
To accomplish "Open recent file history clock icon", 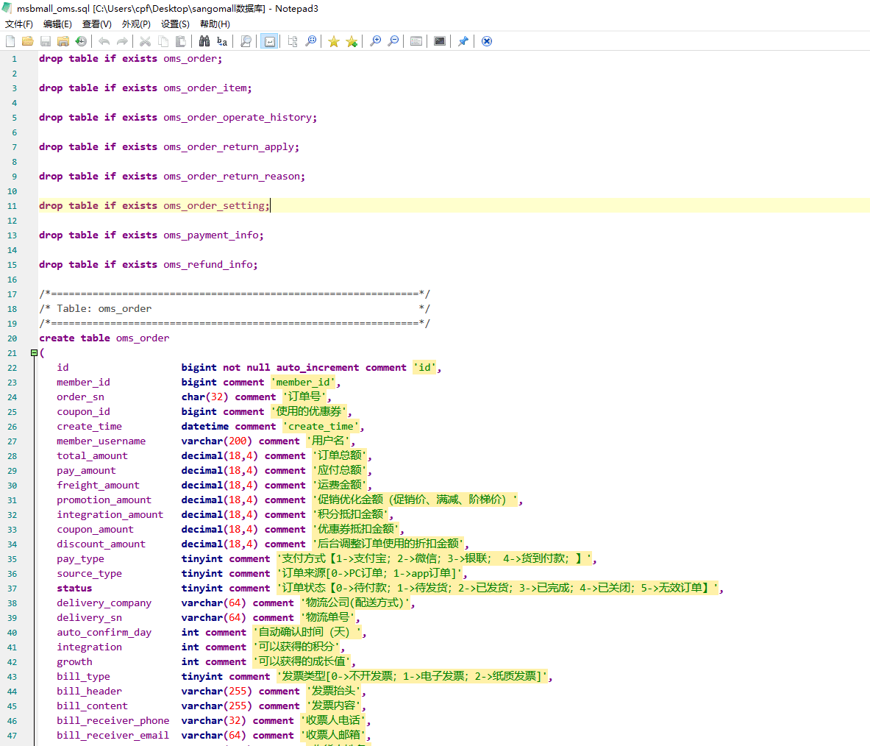I will pyautogui.click(x=81, y=41).
